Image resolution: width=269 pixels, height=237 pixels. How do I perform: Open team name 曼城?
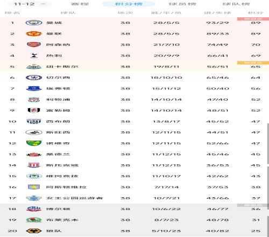click(x=54, y=23)
